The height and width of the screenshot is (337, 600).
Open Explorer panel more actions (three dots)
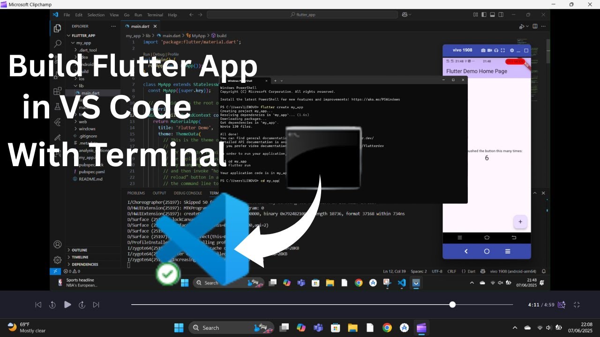113,26
